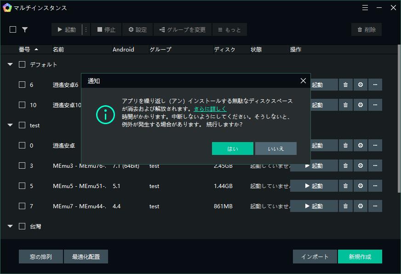Check the box for instance 3
This screenshot has width=401, height=274.
[x=22, y=166]
